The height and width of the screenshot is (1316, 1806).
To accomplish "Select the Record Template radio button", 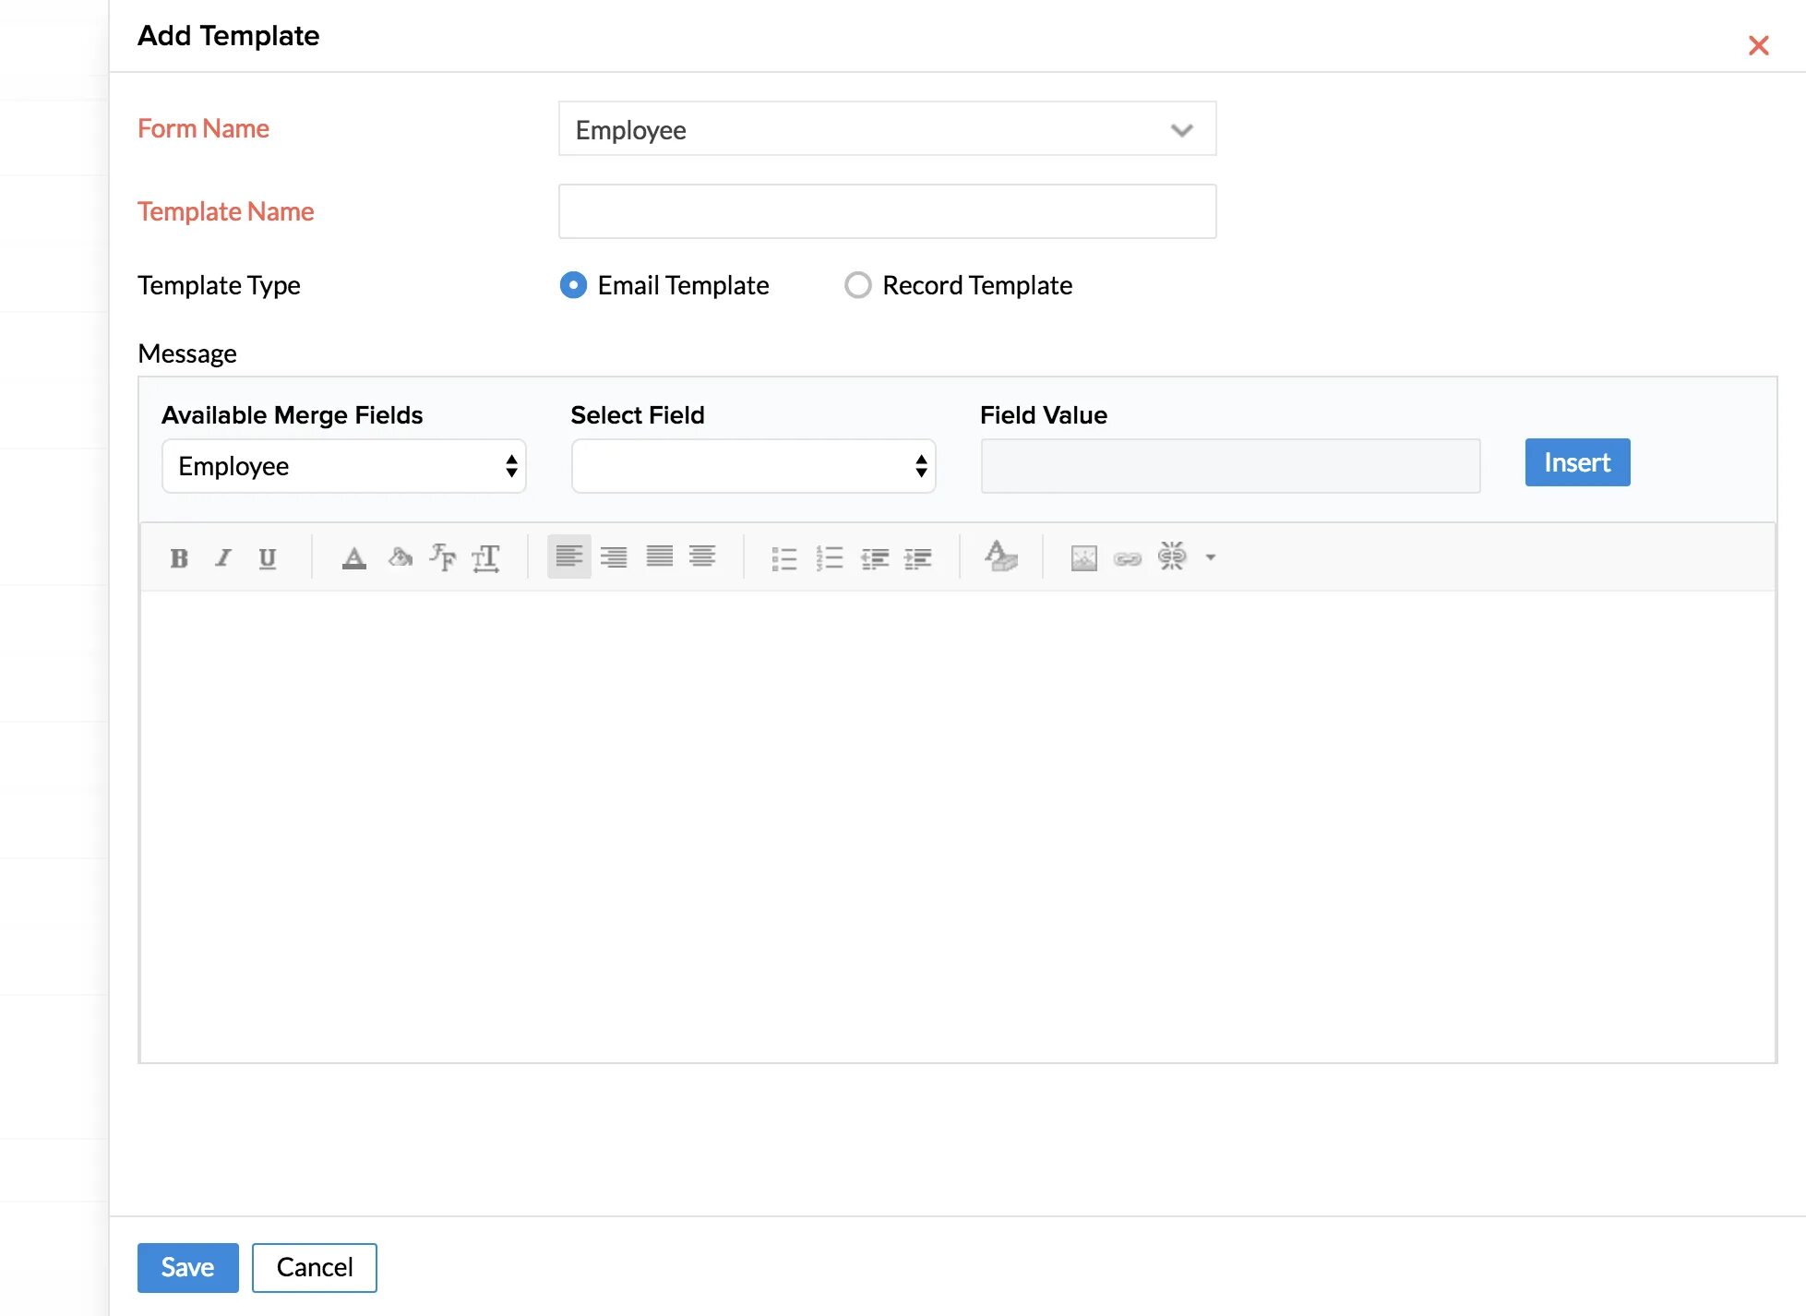I will pyautogui.click(x=856, y=284).
